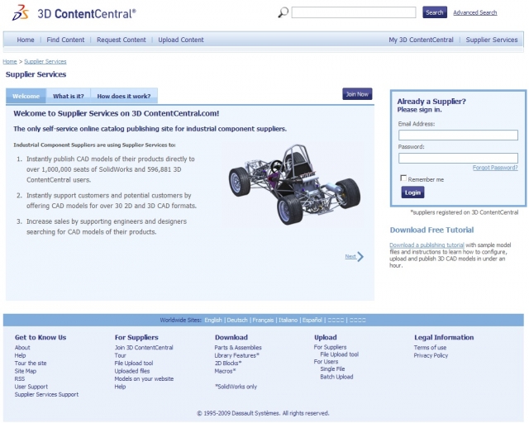Open Supplier Services Support link
The width and height of the screenshot is (529, 423).
(x=46, y=394)
